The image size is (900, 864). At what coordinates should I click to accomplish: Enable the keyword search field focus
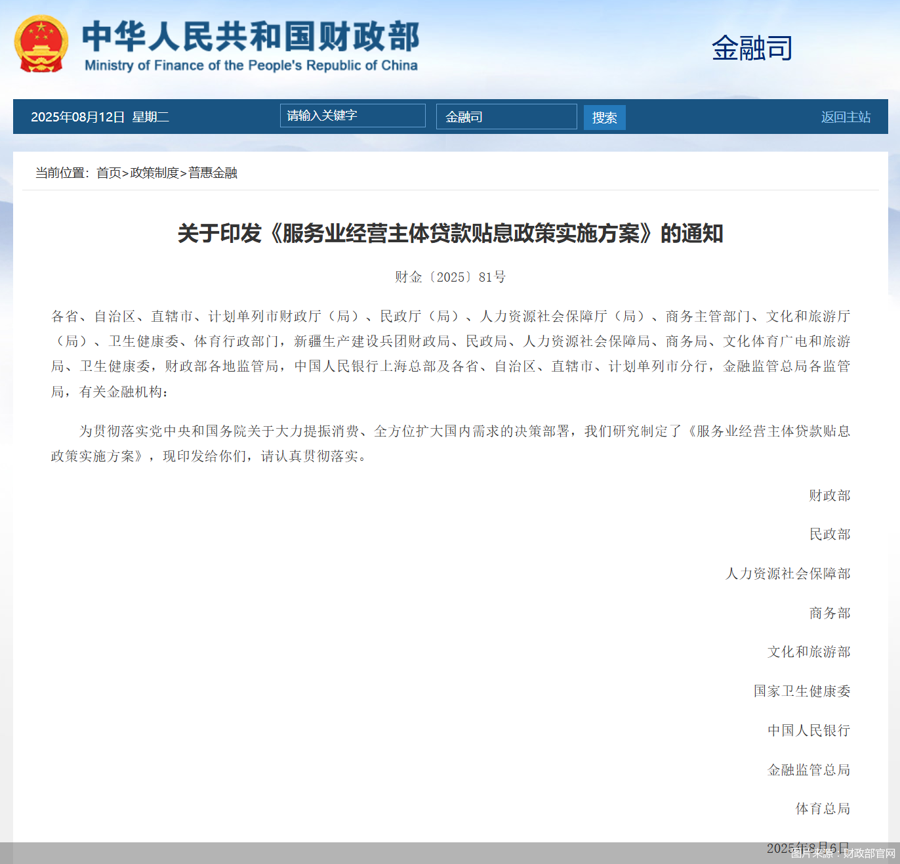(352, 116)
